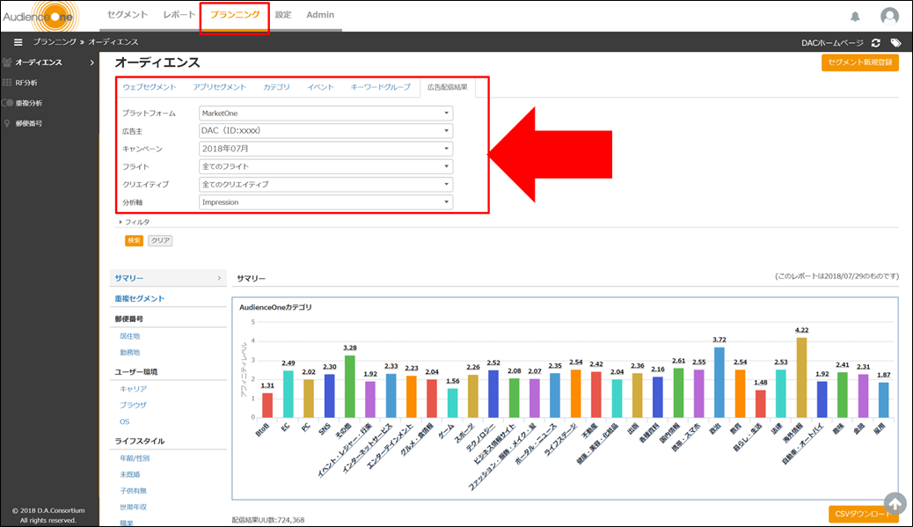Click the scroll-to-top arrow icon

[895, 503]
